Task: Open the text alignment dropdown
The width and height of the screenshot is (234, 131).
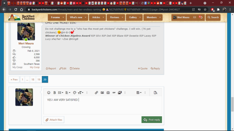Action: pos(68,93)
